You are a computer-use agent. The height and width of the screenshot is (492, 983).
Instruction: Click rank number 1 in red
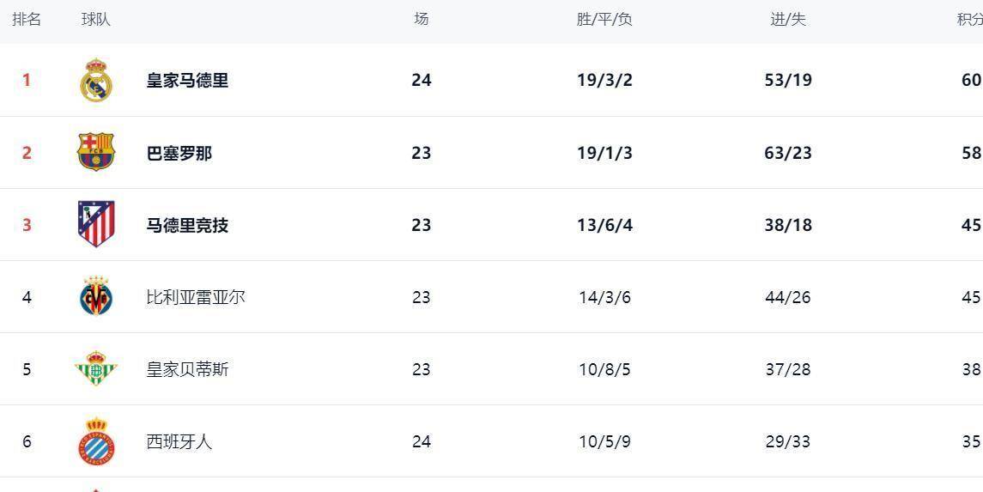(27, 80)
